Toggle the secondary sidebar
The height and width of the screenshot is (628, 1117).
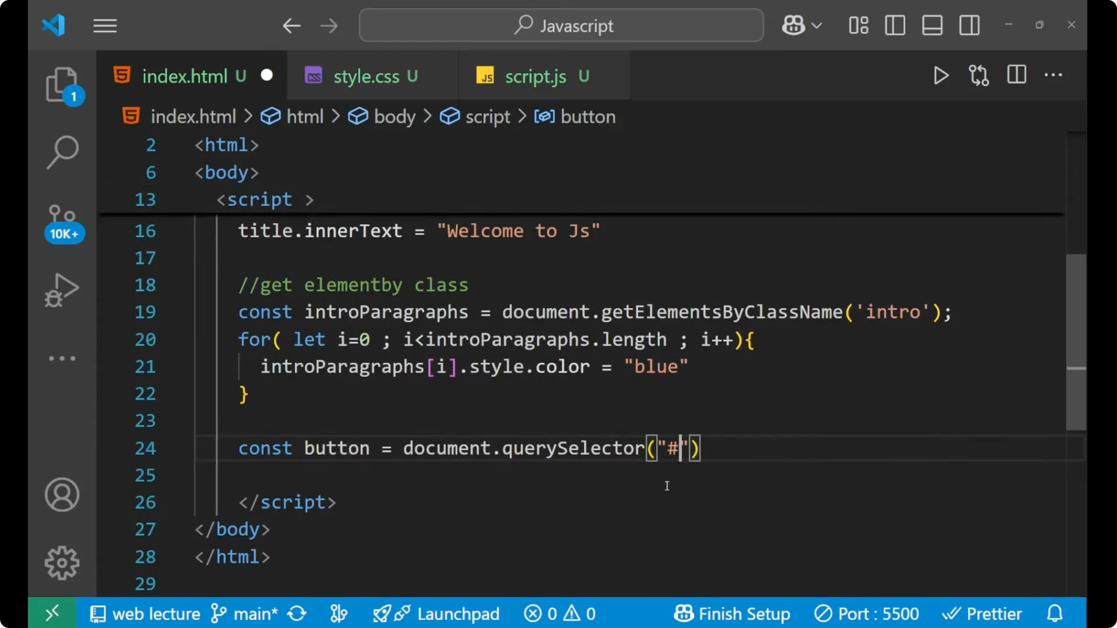[969, 25]
